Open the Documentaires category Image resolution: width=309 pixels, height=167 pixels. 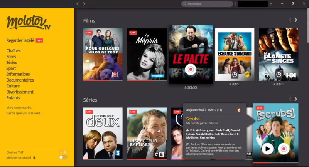pyautogui.click(x=20, y=80)
